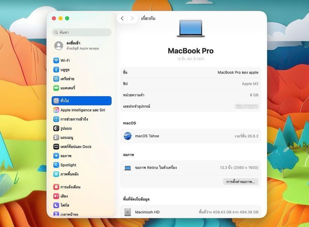The image size is (309, 227).
Task: Click เวอร์ชั่น 26.6.2 version text
Action: click(x=246, y=136)
